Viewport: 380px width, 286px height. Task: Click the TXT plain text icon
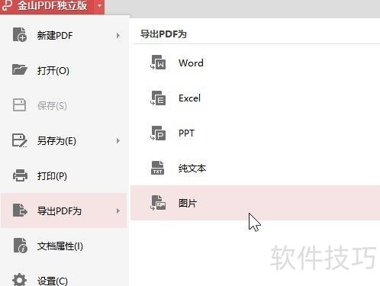[158, 168]
